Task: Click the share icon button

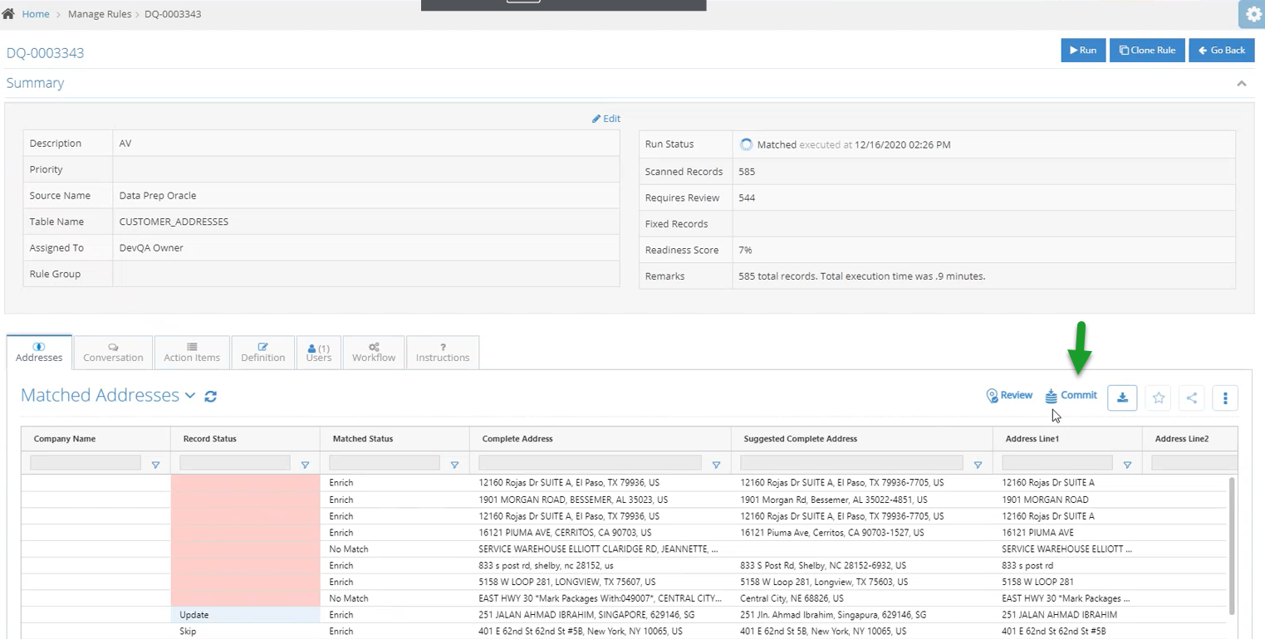Action: point(1191,398)
